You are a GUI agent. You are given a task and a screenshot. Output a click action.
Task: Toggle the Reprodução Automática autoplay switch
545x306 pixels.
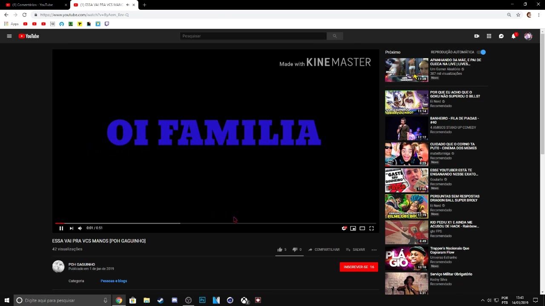[481, 52]
